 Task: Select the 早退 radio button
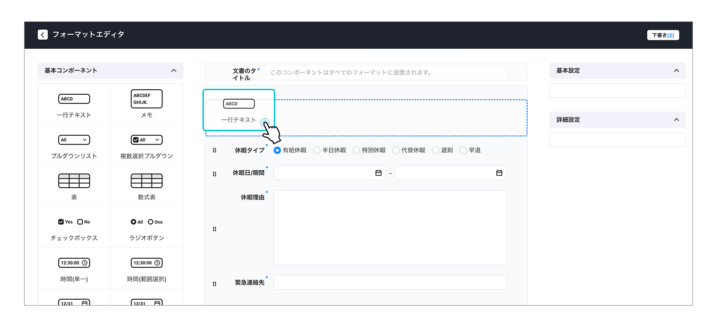pos(463,150)
